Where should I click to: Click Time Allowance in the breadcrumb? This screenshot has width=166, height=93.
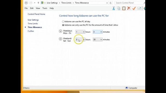coord(82,3)
